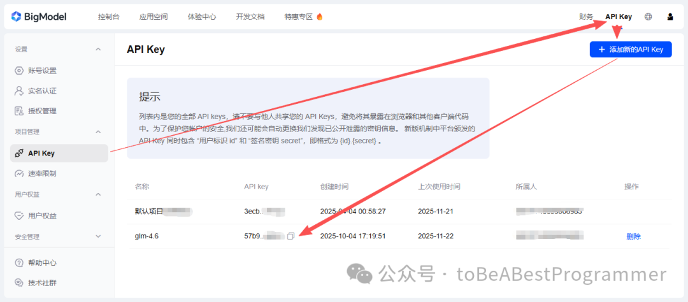The width and height of the screenshot is (688, 302).
Task: Click the glm-4.6 row name
Action: click(147, 236)
